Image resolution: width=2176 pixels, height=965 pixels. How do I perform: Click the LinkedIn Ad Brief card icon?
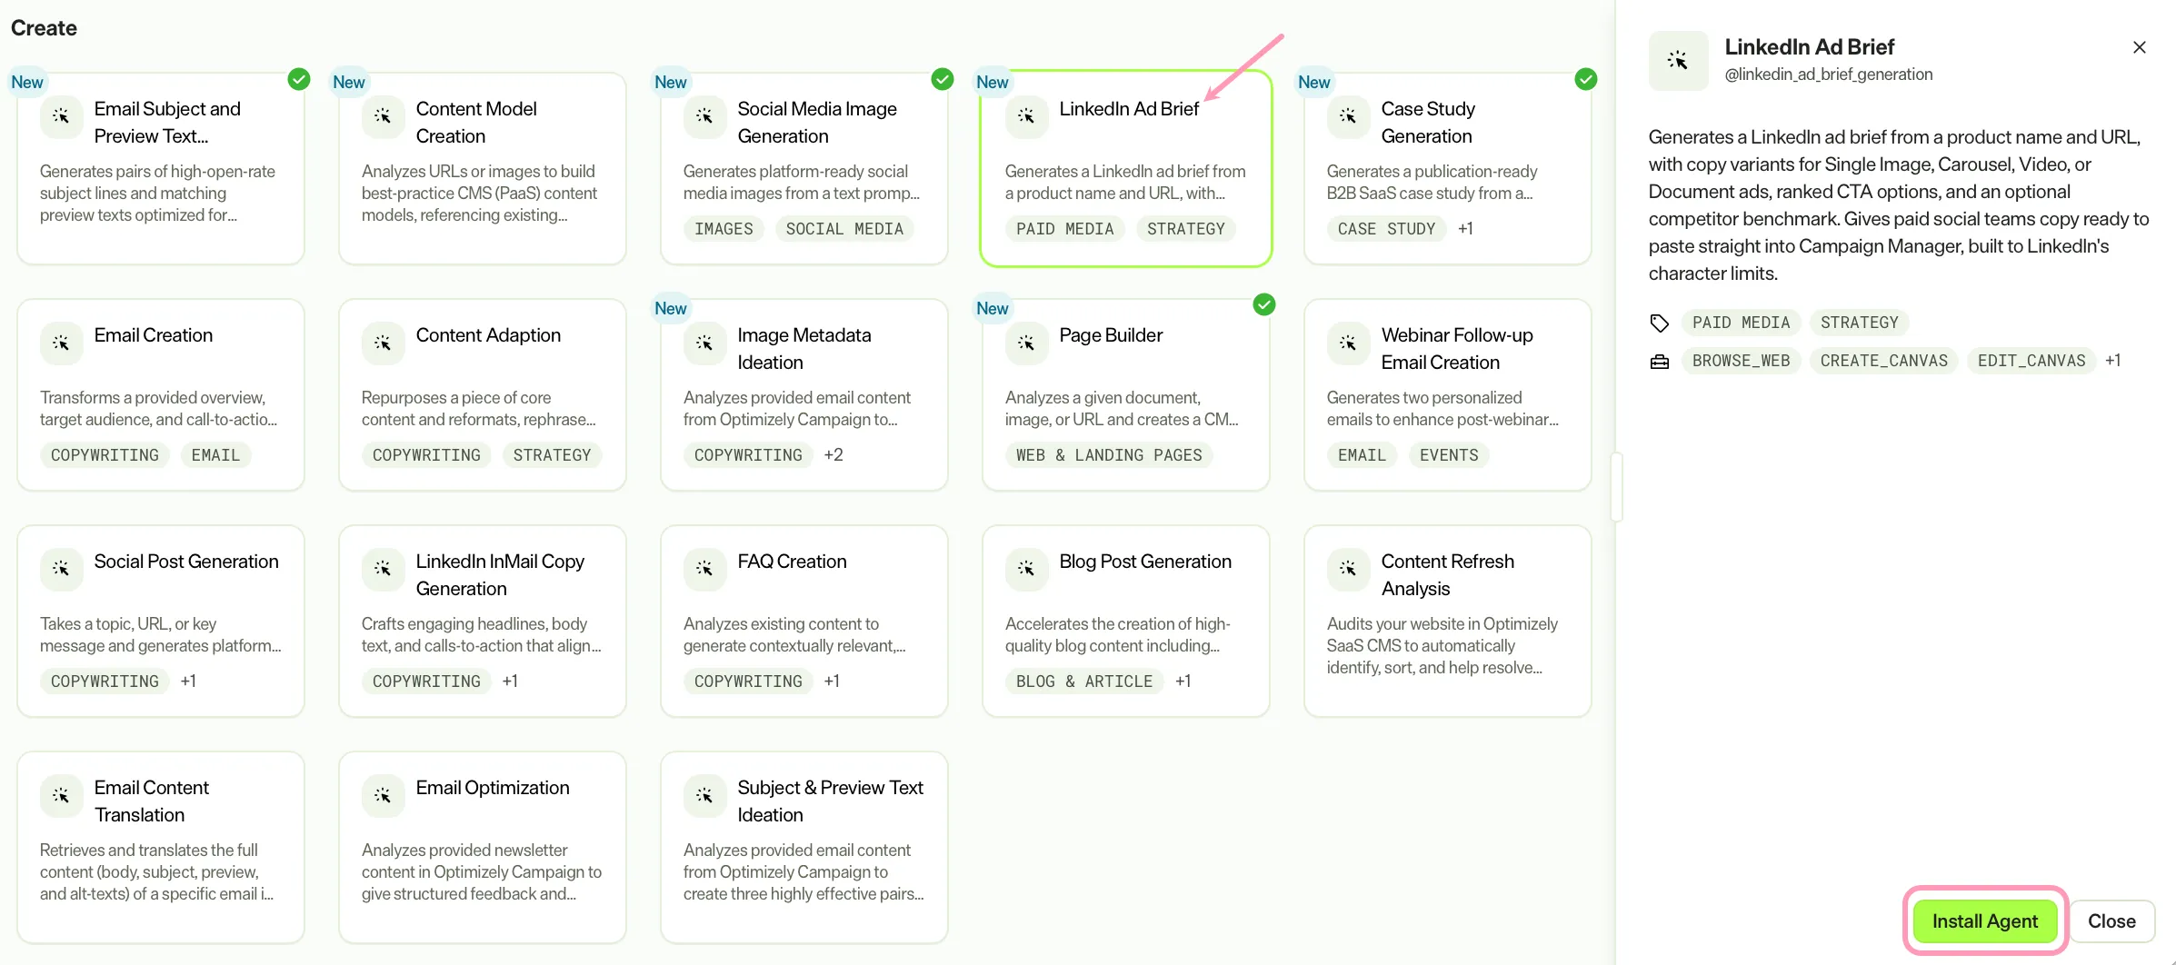click(x=1026, y=116)
